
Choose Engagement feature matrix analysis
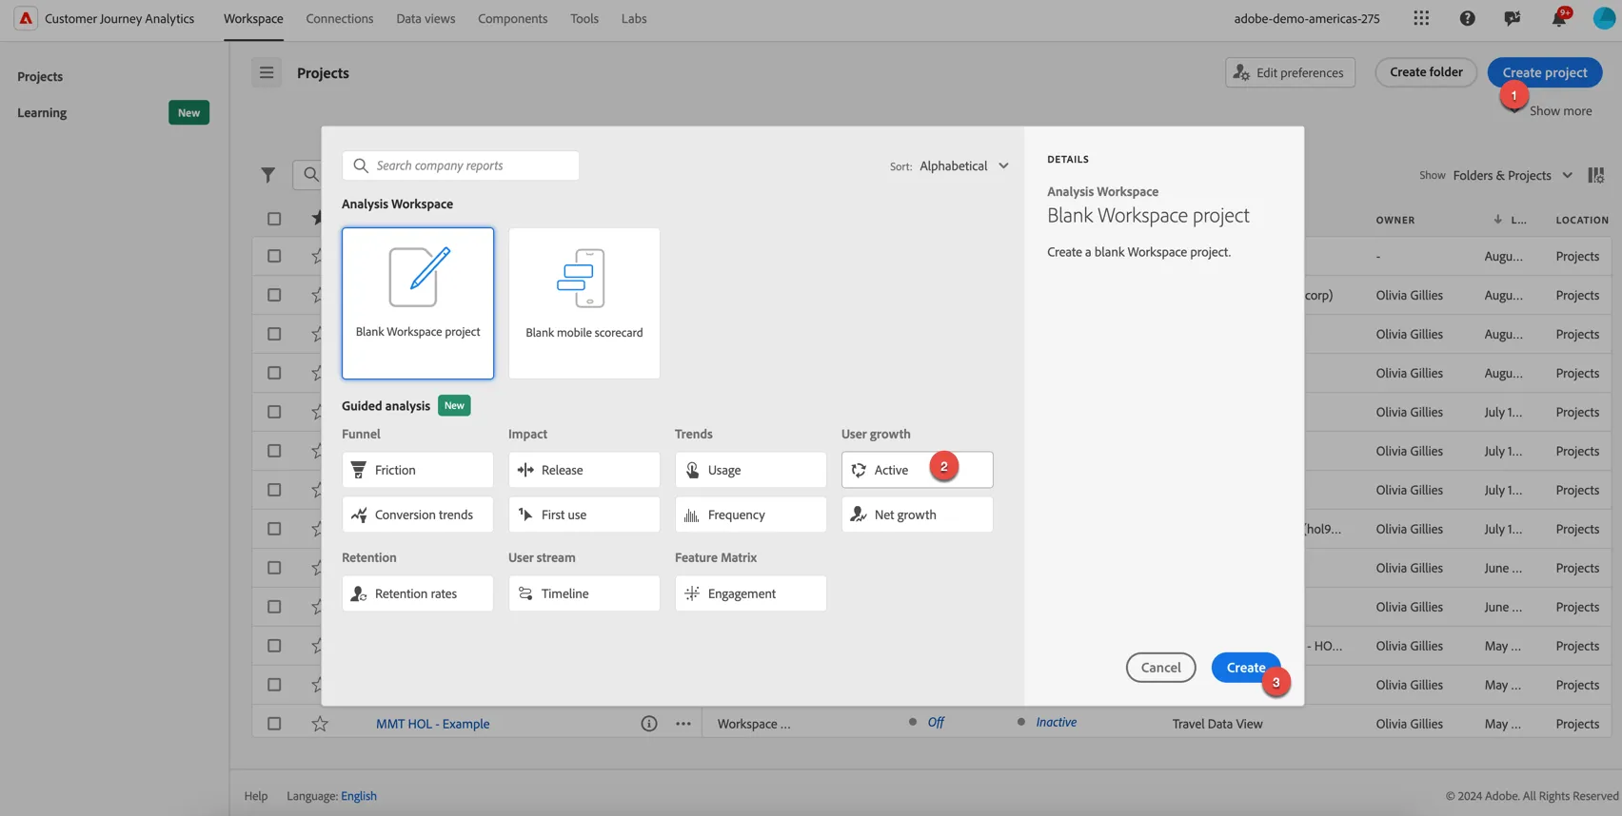[751, 593]
